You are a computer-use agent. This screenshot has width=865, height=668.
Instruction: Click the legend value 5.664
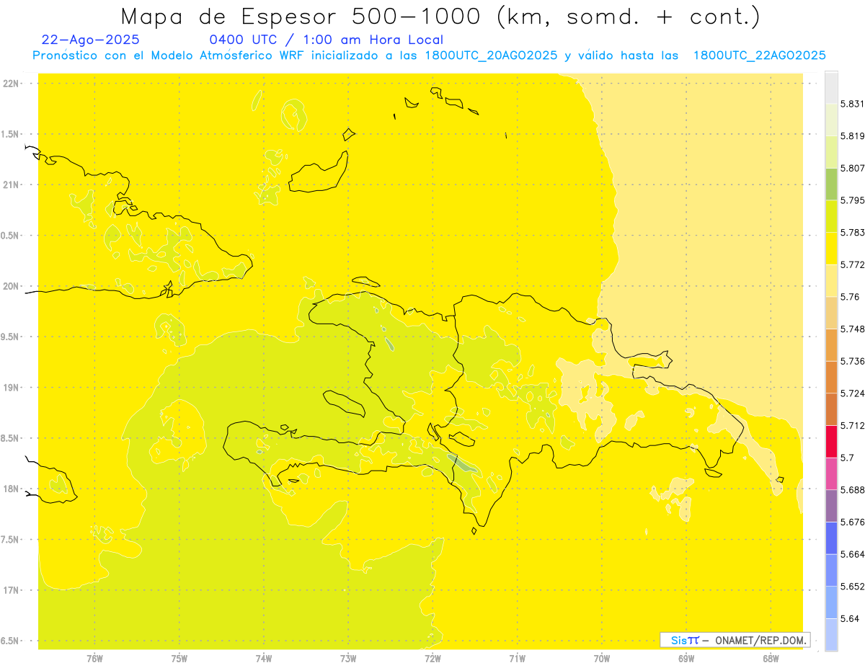pos(852,554)
